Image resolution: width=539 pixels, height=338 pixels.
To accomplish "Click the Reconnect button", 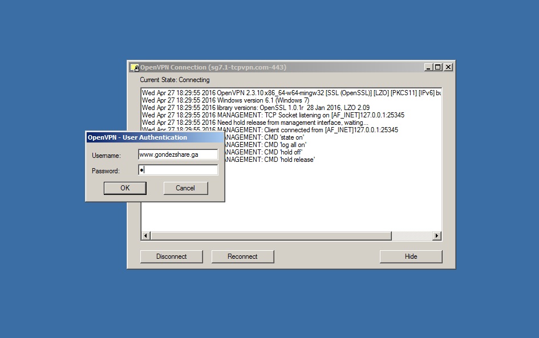I will 242,256.
